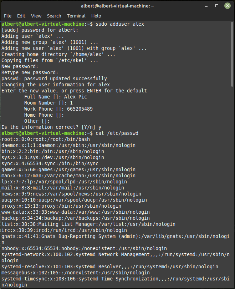Open the File menu
235x289 pixels.
[7, 16]
